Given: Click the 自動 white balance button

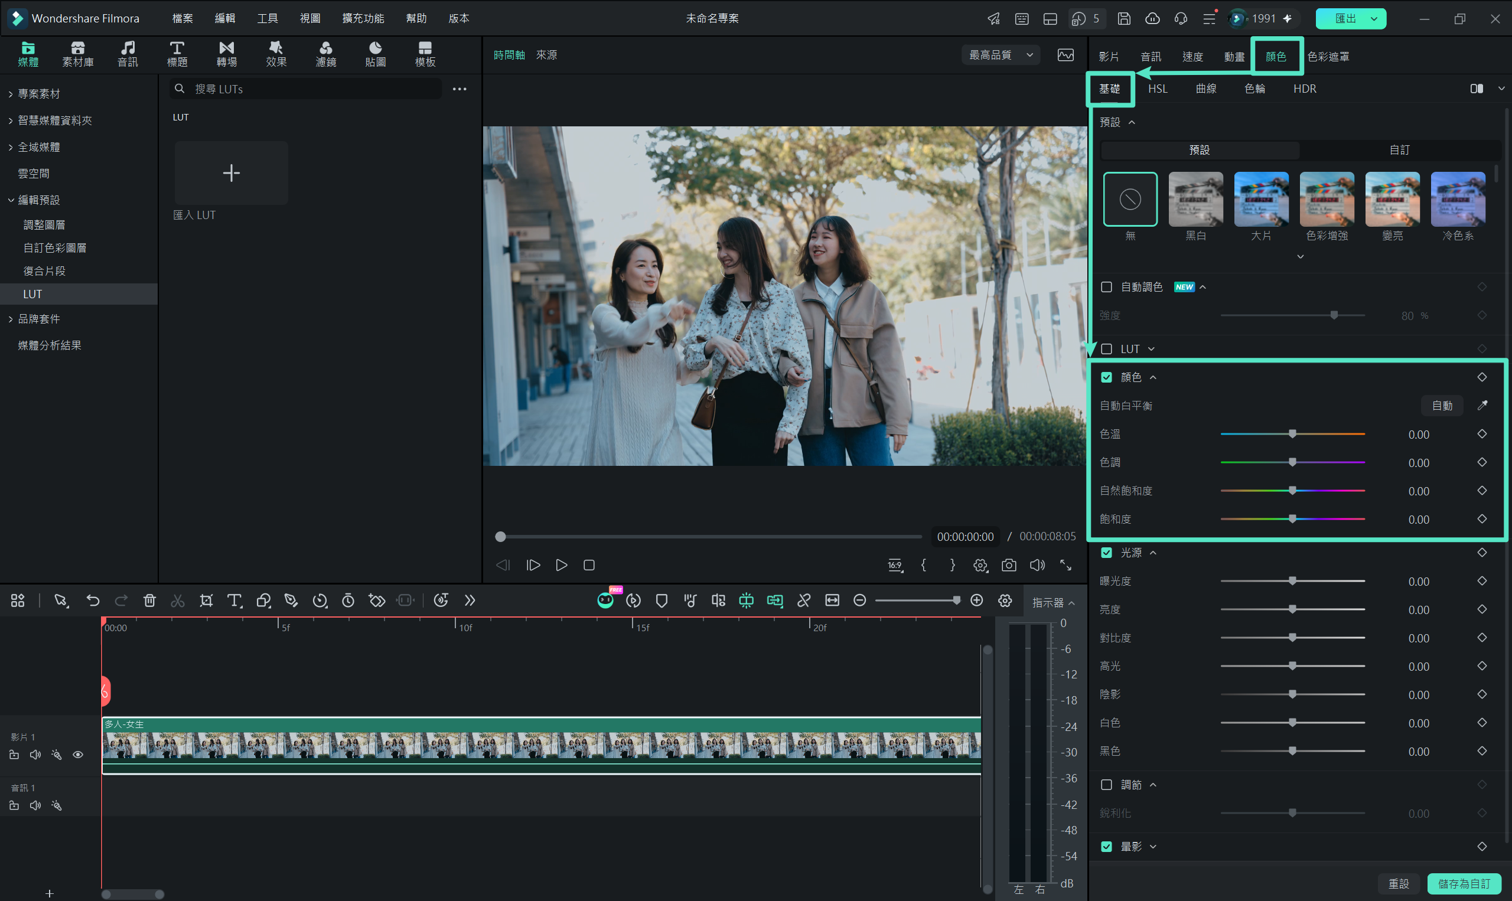Looking at the screenshot, I should [1442, 406].
